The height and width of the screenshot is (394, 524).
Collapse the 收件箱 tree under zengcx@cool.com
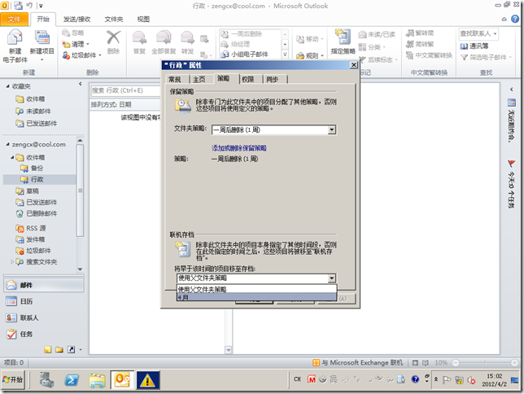pyautogui.click(x=13, y=158)
